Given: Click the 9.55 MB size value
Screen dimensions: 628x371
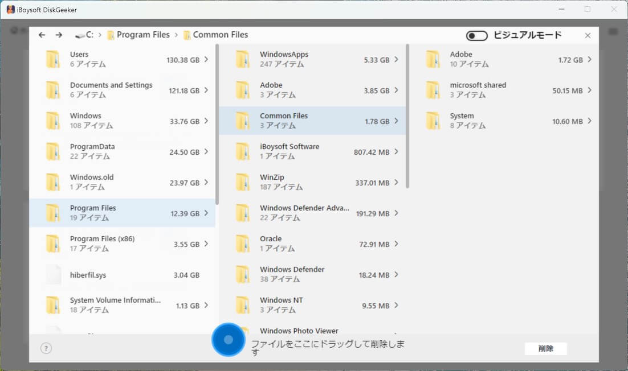Looking at the screenshot, I should (376, 306).
